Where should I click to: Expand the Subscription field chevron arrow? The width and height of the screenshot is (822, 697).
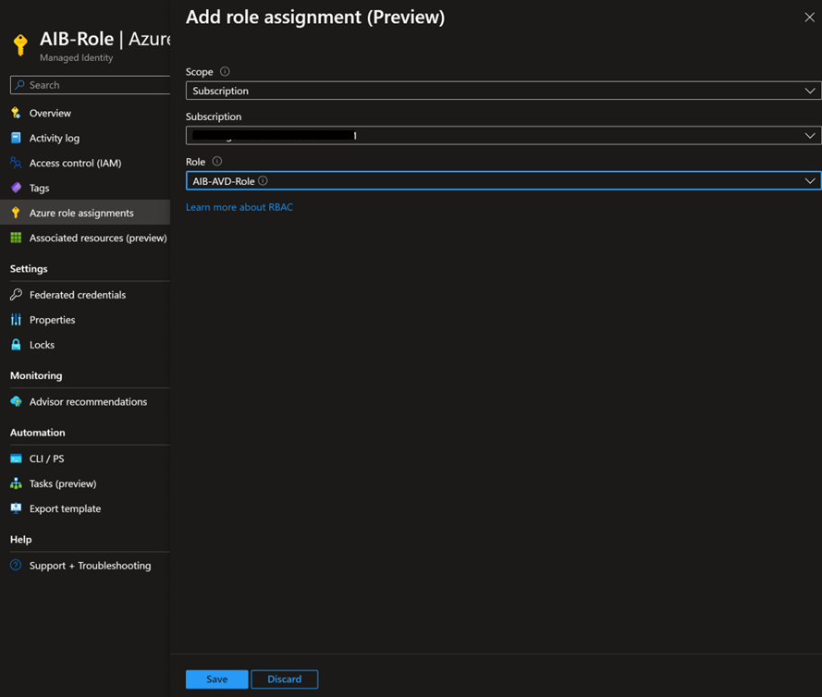[809, 136]
